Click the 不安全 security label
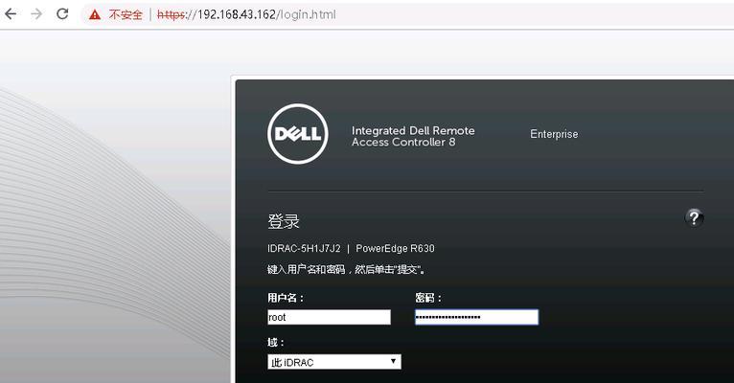Image resolution: width=734 pixels, height=383 pixels. coord(126,15)
